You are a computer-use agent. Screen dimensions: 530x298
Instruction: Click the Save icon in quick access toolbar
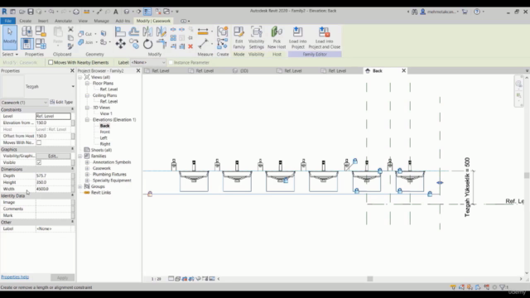point(31,12)
